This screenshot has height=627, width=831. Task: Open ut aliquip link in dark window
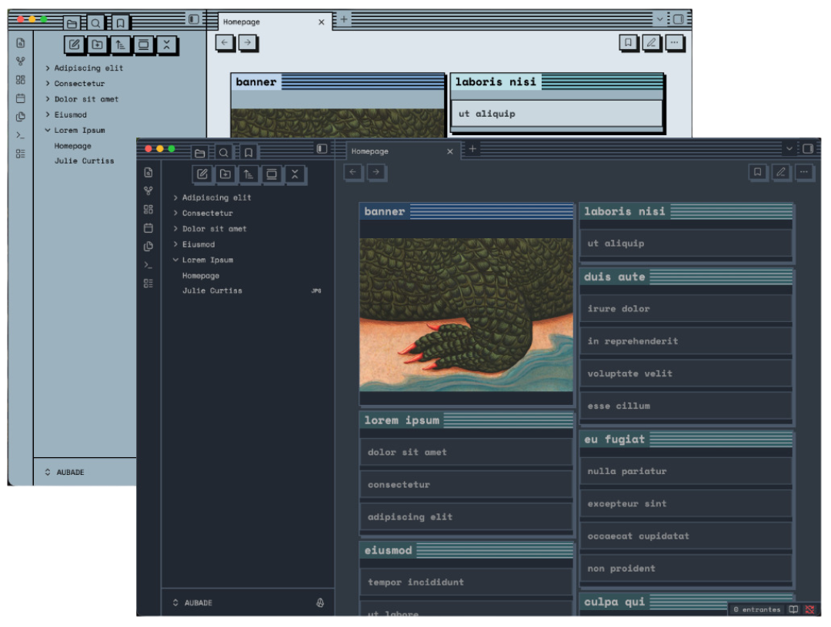click(x=686, y=244)
